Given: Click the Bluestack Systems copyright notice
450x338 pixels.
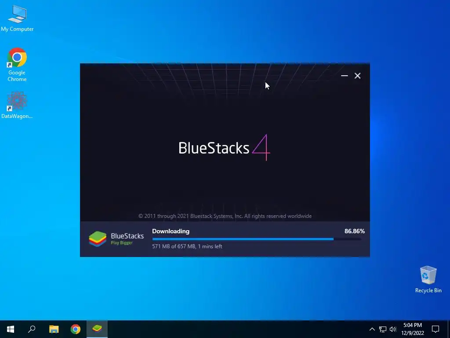Looking at the screenshot, I should click(x=225, y=216).
